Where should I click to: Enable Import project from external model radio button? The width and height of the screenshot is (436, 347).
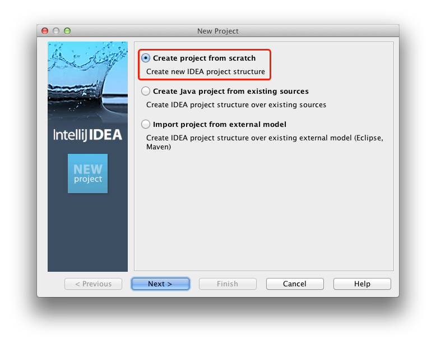[x=145, y=124]
